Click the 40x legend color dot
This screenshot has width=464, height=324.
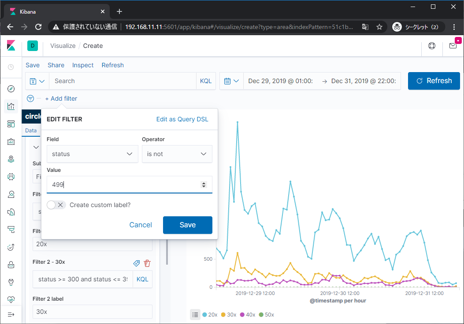point(242,315)
